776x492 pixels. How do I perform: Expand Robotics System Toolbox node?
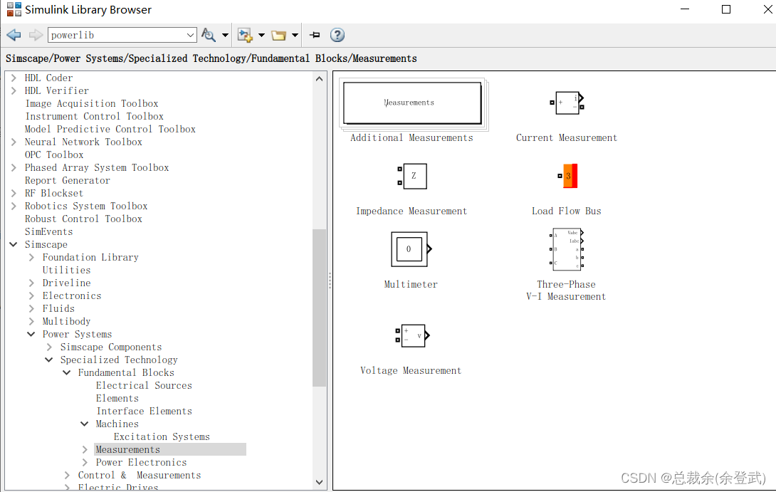point(14,206)
